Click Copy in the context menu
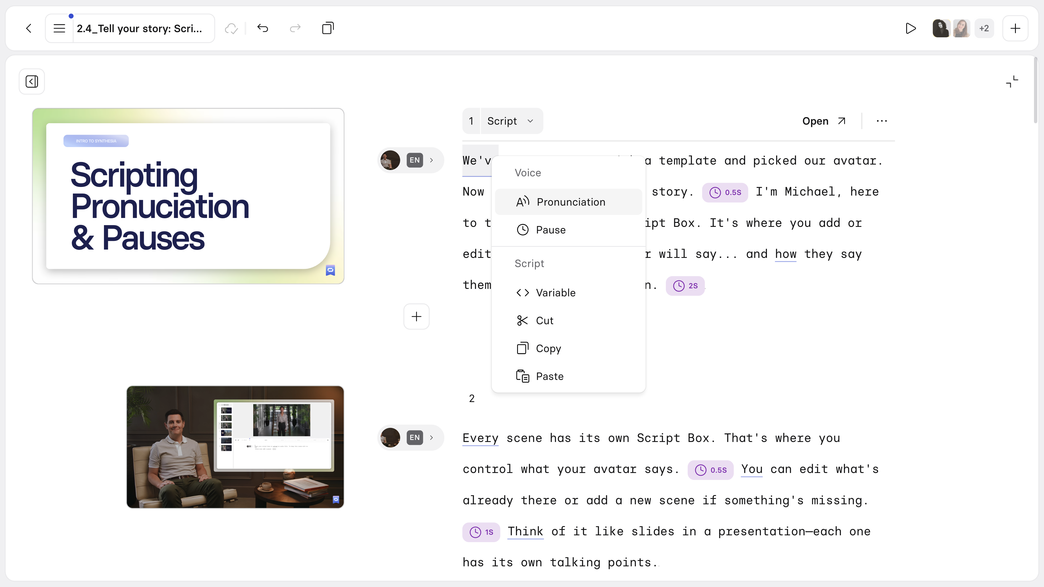Viewport: 1044px width, 587px height. pyautogui.click(x=548, y=349)
